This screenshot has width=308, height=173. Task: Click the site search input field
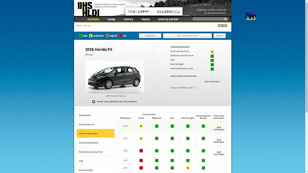click(208, 19)
